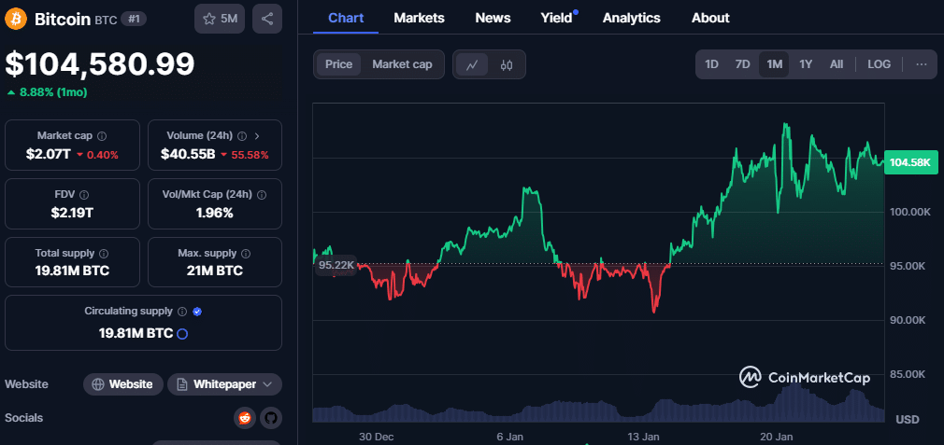The image size is (944, 445).
Task: Add Bitcoin to watchlist via star button
Action: point(220,19)
